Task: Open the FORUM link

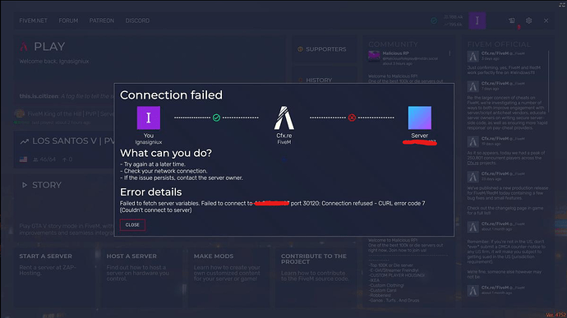Action: pyautogui.click(x=68, y=21)
